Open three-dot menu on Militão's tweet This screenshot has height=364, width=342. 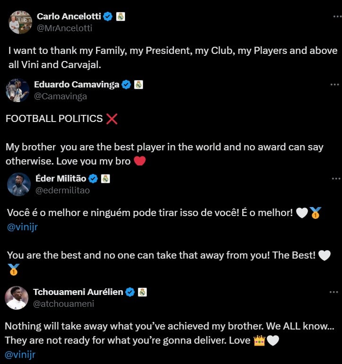click(336, 179)
